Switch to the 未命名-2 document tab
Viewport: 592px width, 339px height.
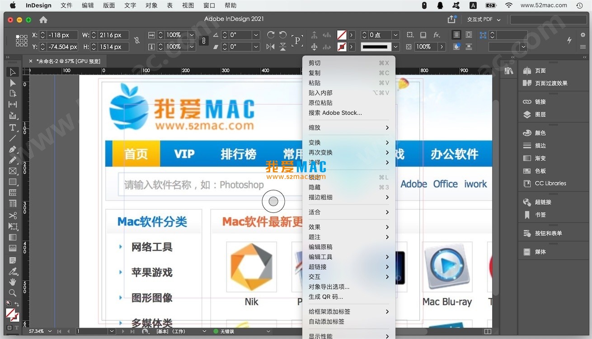point(68,61)
